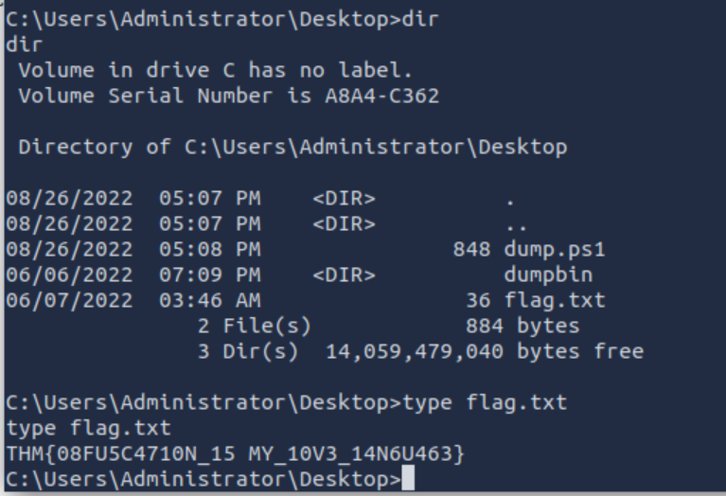Click the 'Directory of C:\Users\Administrator\Desktop' line
The width and height of the screenshot is (726, 496).
(292, 148)
